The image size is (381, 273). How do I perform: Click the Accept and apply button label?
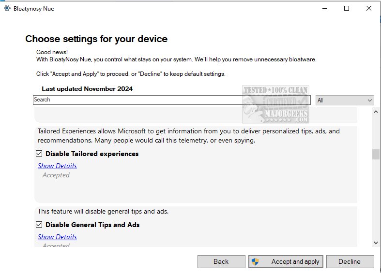click(x=295, y=261)
